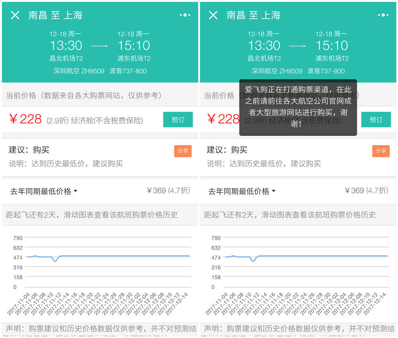Tap the left 13:30 departure time
This screenshot has width=398, height=338.
[x=66, y=46]
